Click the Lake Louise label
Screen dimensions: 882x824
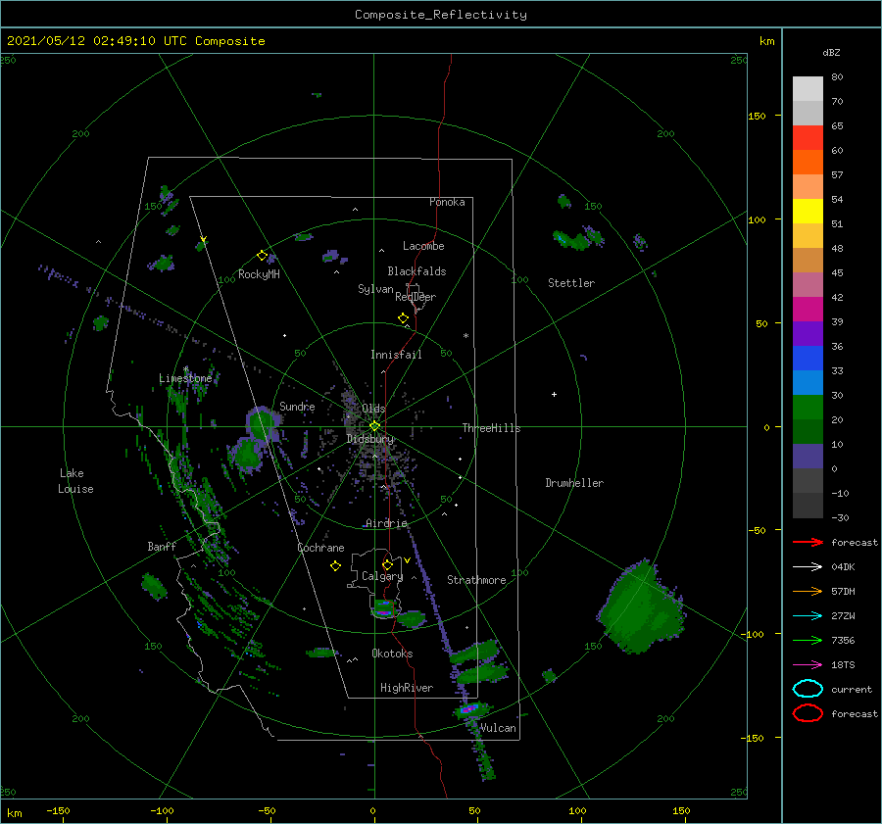pyautogui.click(x=75, y=481)
